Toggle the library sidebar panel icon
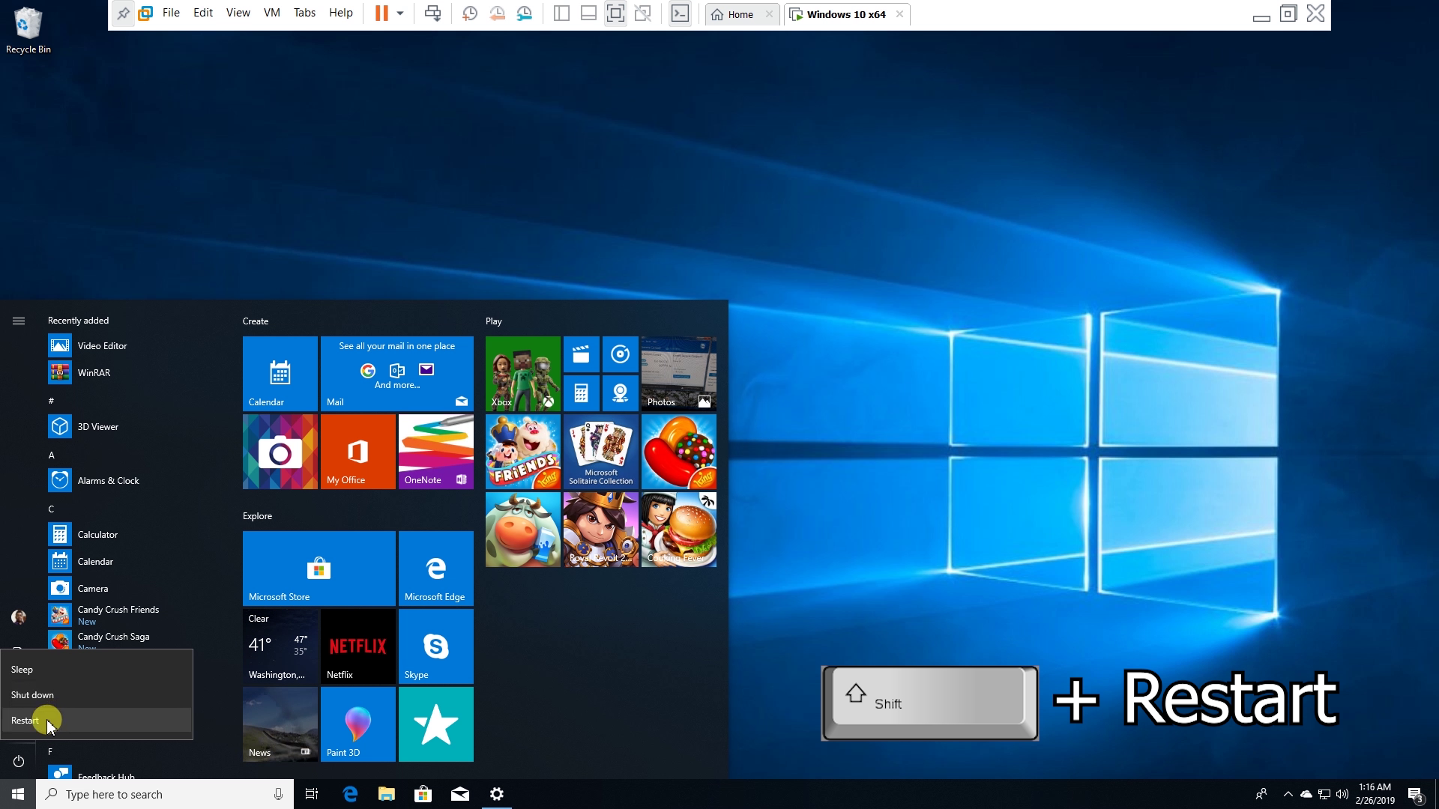 coord(561,13)
